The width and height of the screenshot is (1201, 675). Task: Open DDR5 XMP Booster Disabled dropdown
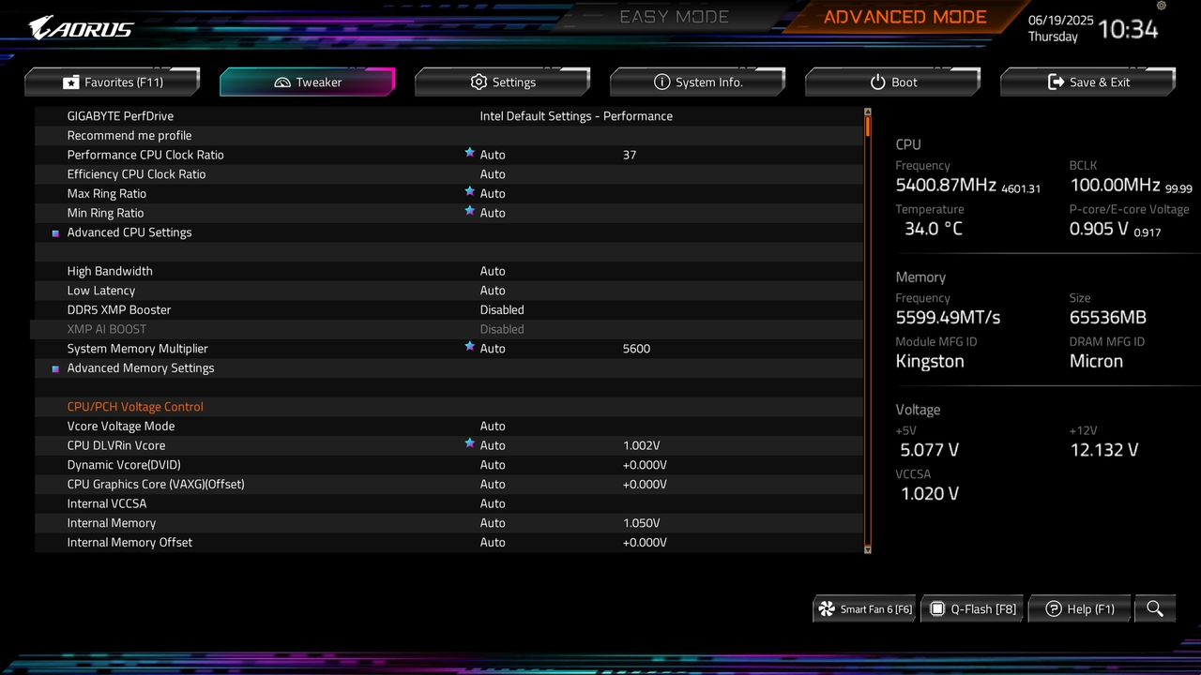(x=502, y=310)
